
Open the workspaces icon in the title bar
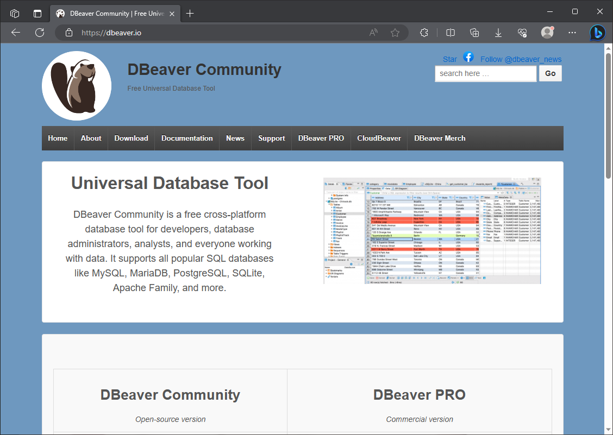(15, 13)
